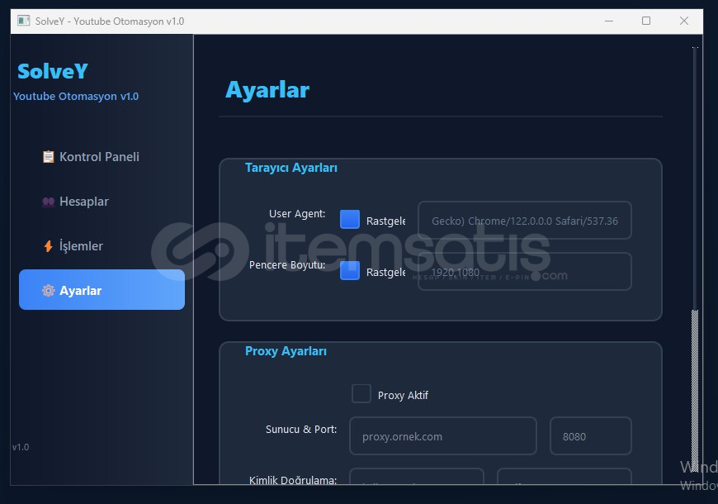Click the vertical scrollbar thumb in settings

click(x=695, y=390)
